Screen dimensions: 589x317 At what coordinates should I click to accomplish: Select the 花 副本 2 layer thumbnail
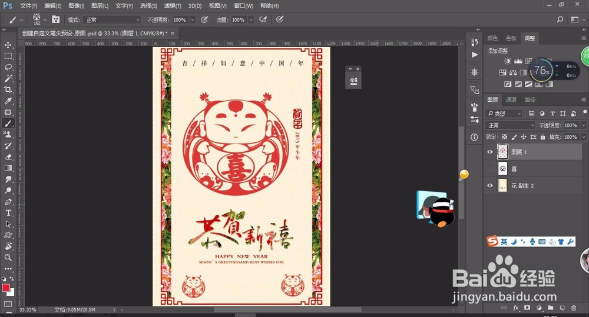coord(502,186)
